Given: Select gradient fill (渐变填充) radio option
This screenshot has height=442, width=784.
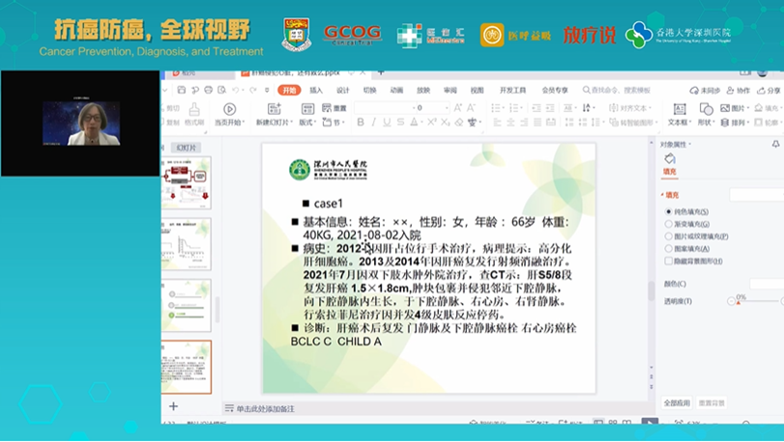Looking at the screenshot, I should [669, 224].
